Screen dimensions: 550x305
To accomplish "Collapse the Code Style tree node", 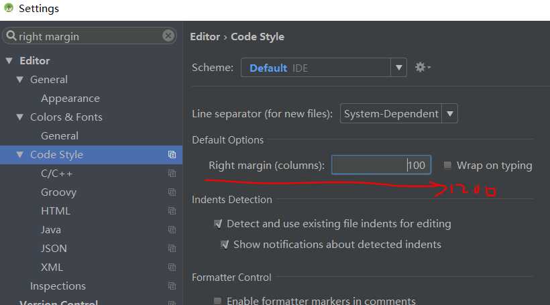I will pyautogui.click(x=20, y=155).
